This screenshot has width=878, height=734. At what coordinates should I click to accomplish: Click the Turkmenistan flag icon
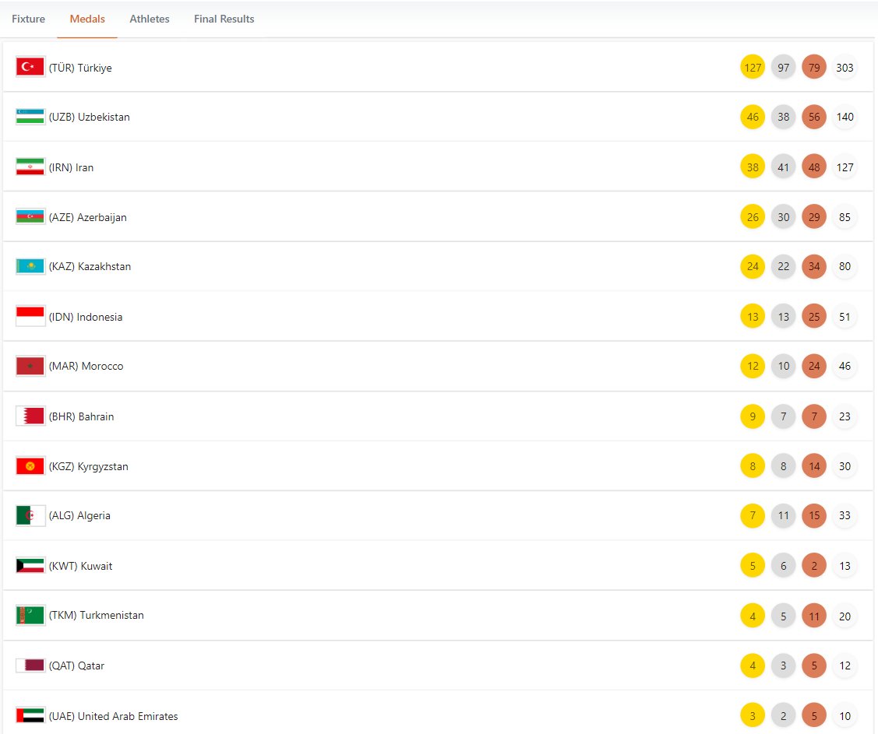(30, 616)
